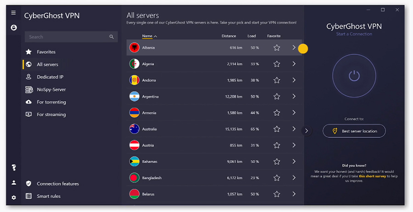413x212 pixels.
Task: Click the Algeria flag icon
Action: [134, 64]
